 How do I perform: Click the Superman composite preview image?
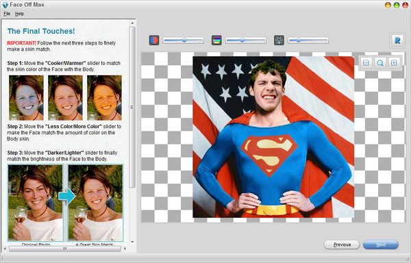[273, 137]
